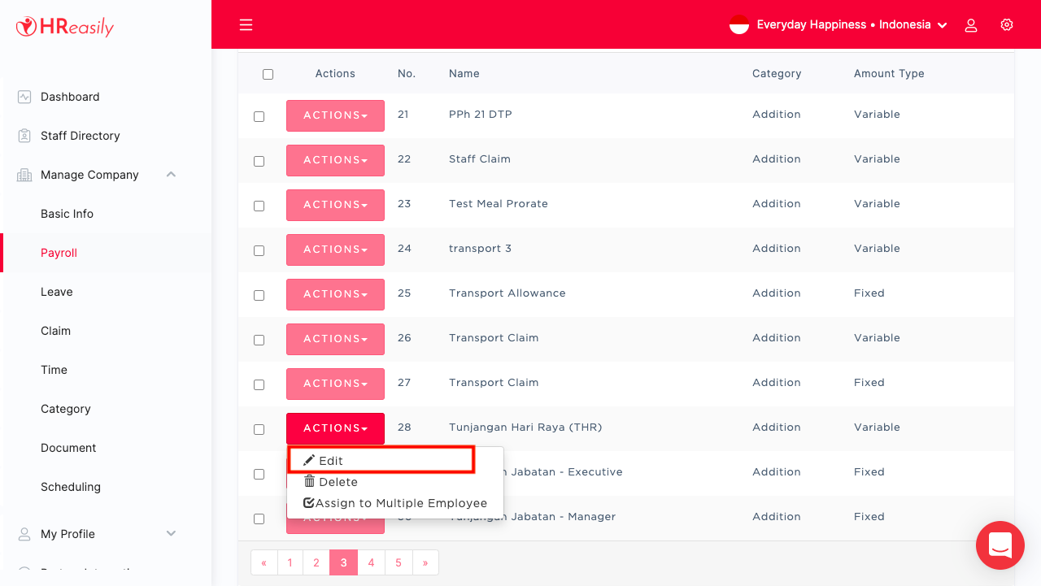Open Leave in sidebar

pos(57,292)
